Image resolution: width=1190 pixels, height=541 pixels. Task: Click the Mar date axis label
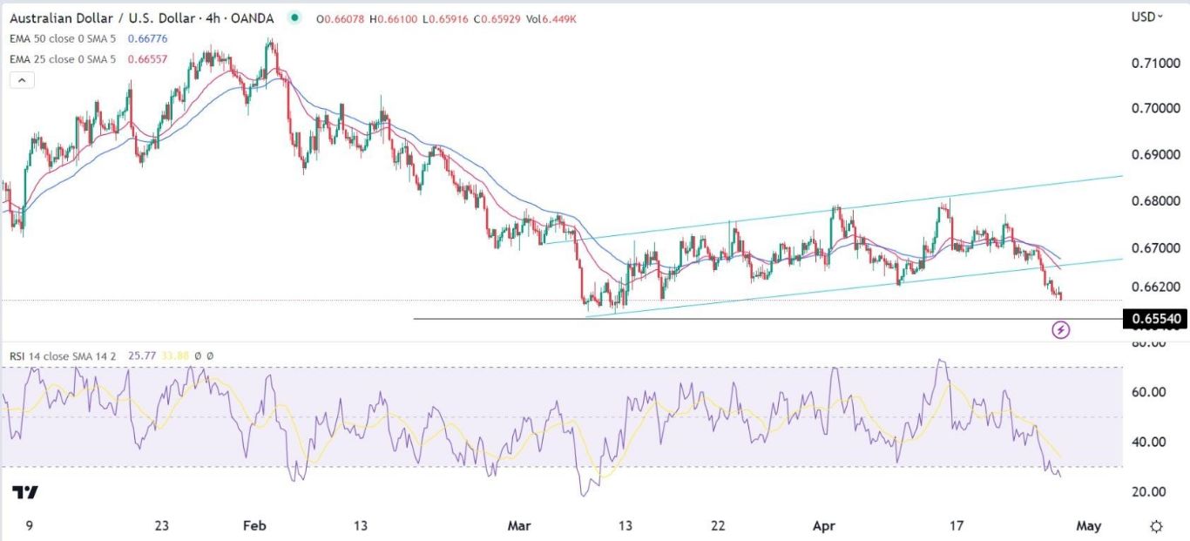pyautogui.click(x=518, y=526)
